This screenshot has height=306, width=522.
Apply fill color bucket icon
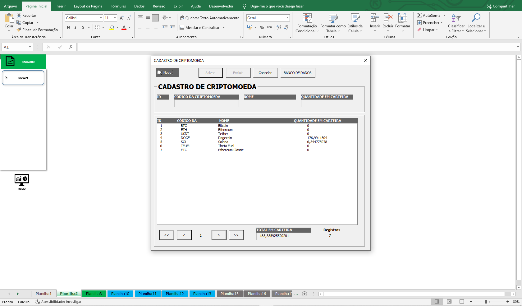click(x=112, y=27)
